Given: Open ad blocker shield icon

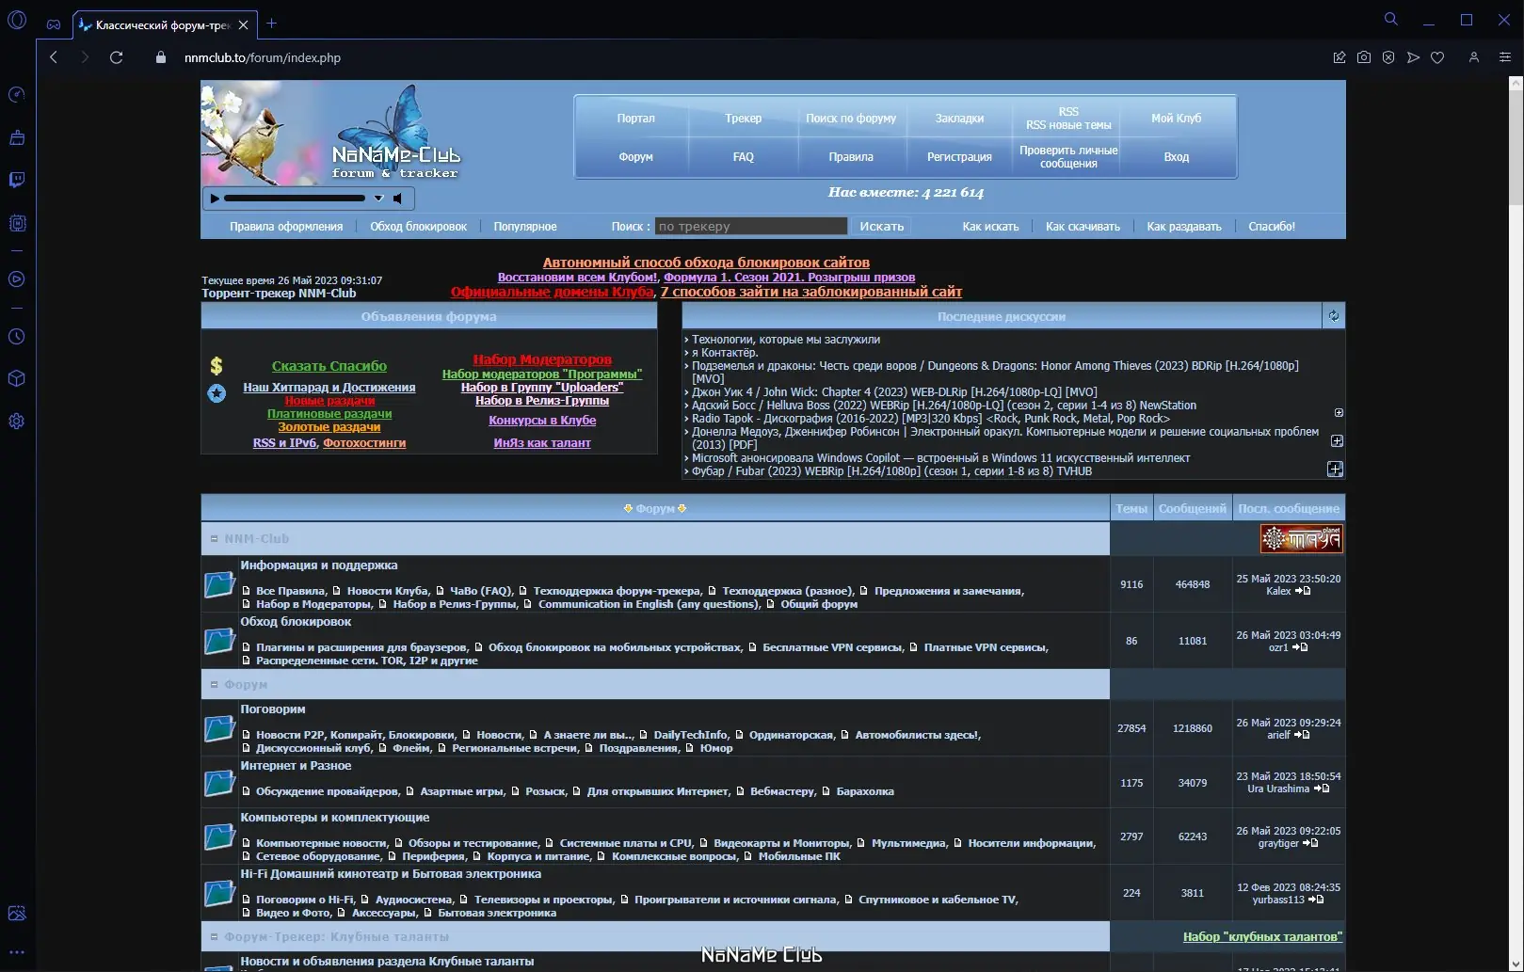Looking at the screenshot, I should coord(1388,57).
